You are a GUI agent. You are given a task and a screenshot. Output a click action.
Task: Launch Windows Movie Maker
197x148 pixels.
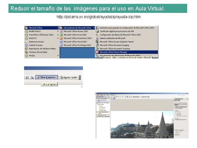tap(42, 52)
